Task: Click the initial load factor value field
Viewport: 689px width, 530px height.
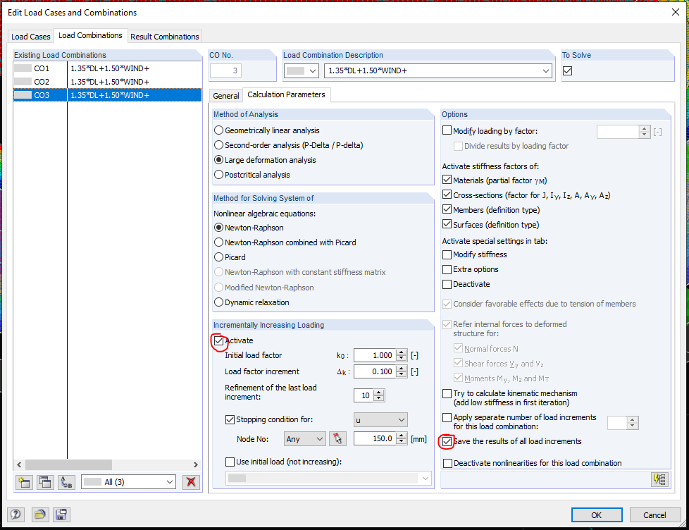Action: click(x=375, y=355)
